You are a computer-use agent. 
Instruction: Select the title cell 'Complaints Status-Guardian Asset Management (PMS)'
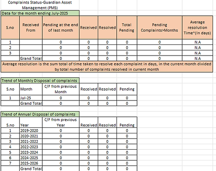(x=40, y=5)
